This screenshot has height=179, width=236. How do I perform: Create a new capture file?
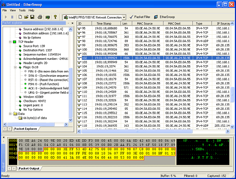pyautogui.click(x=20, y=17)
